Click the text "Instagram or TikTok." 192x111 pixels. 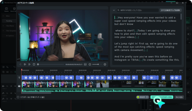point(127,60)
